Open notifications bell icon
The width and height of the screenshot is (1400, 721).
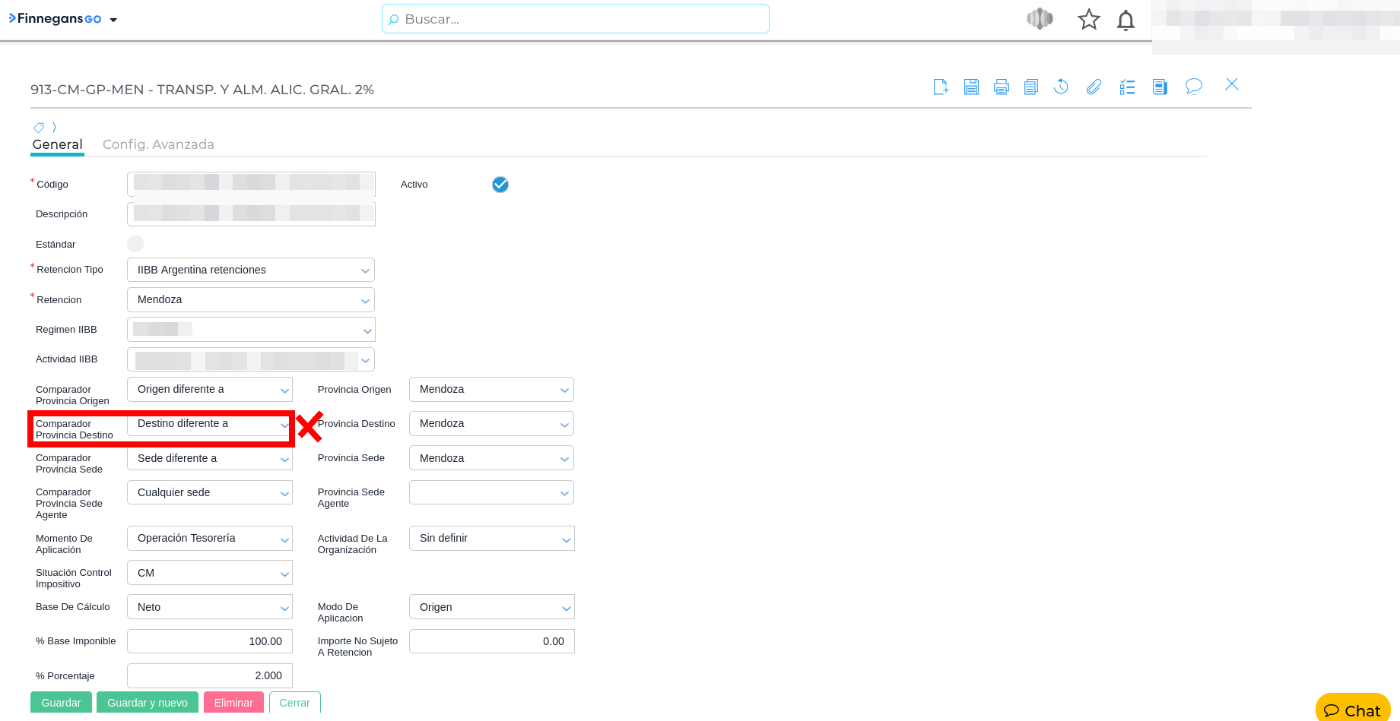(x=1125, y=20)
